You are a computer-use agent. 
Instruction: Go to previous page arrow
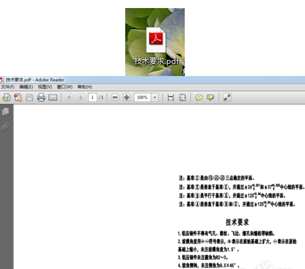[69, 97]
